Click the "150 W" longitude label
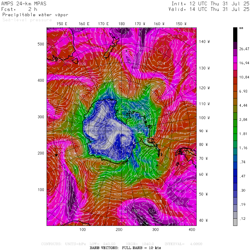This screenshot has height=251, width=251. click(181, 24)
